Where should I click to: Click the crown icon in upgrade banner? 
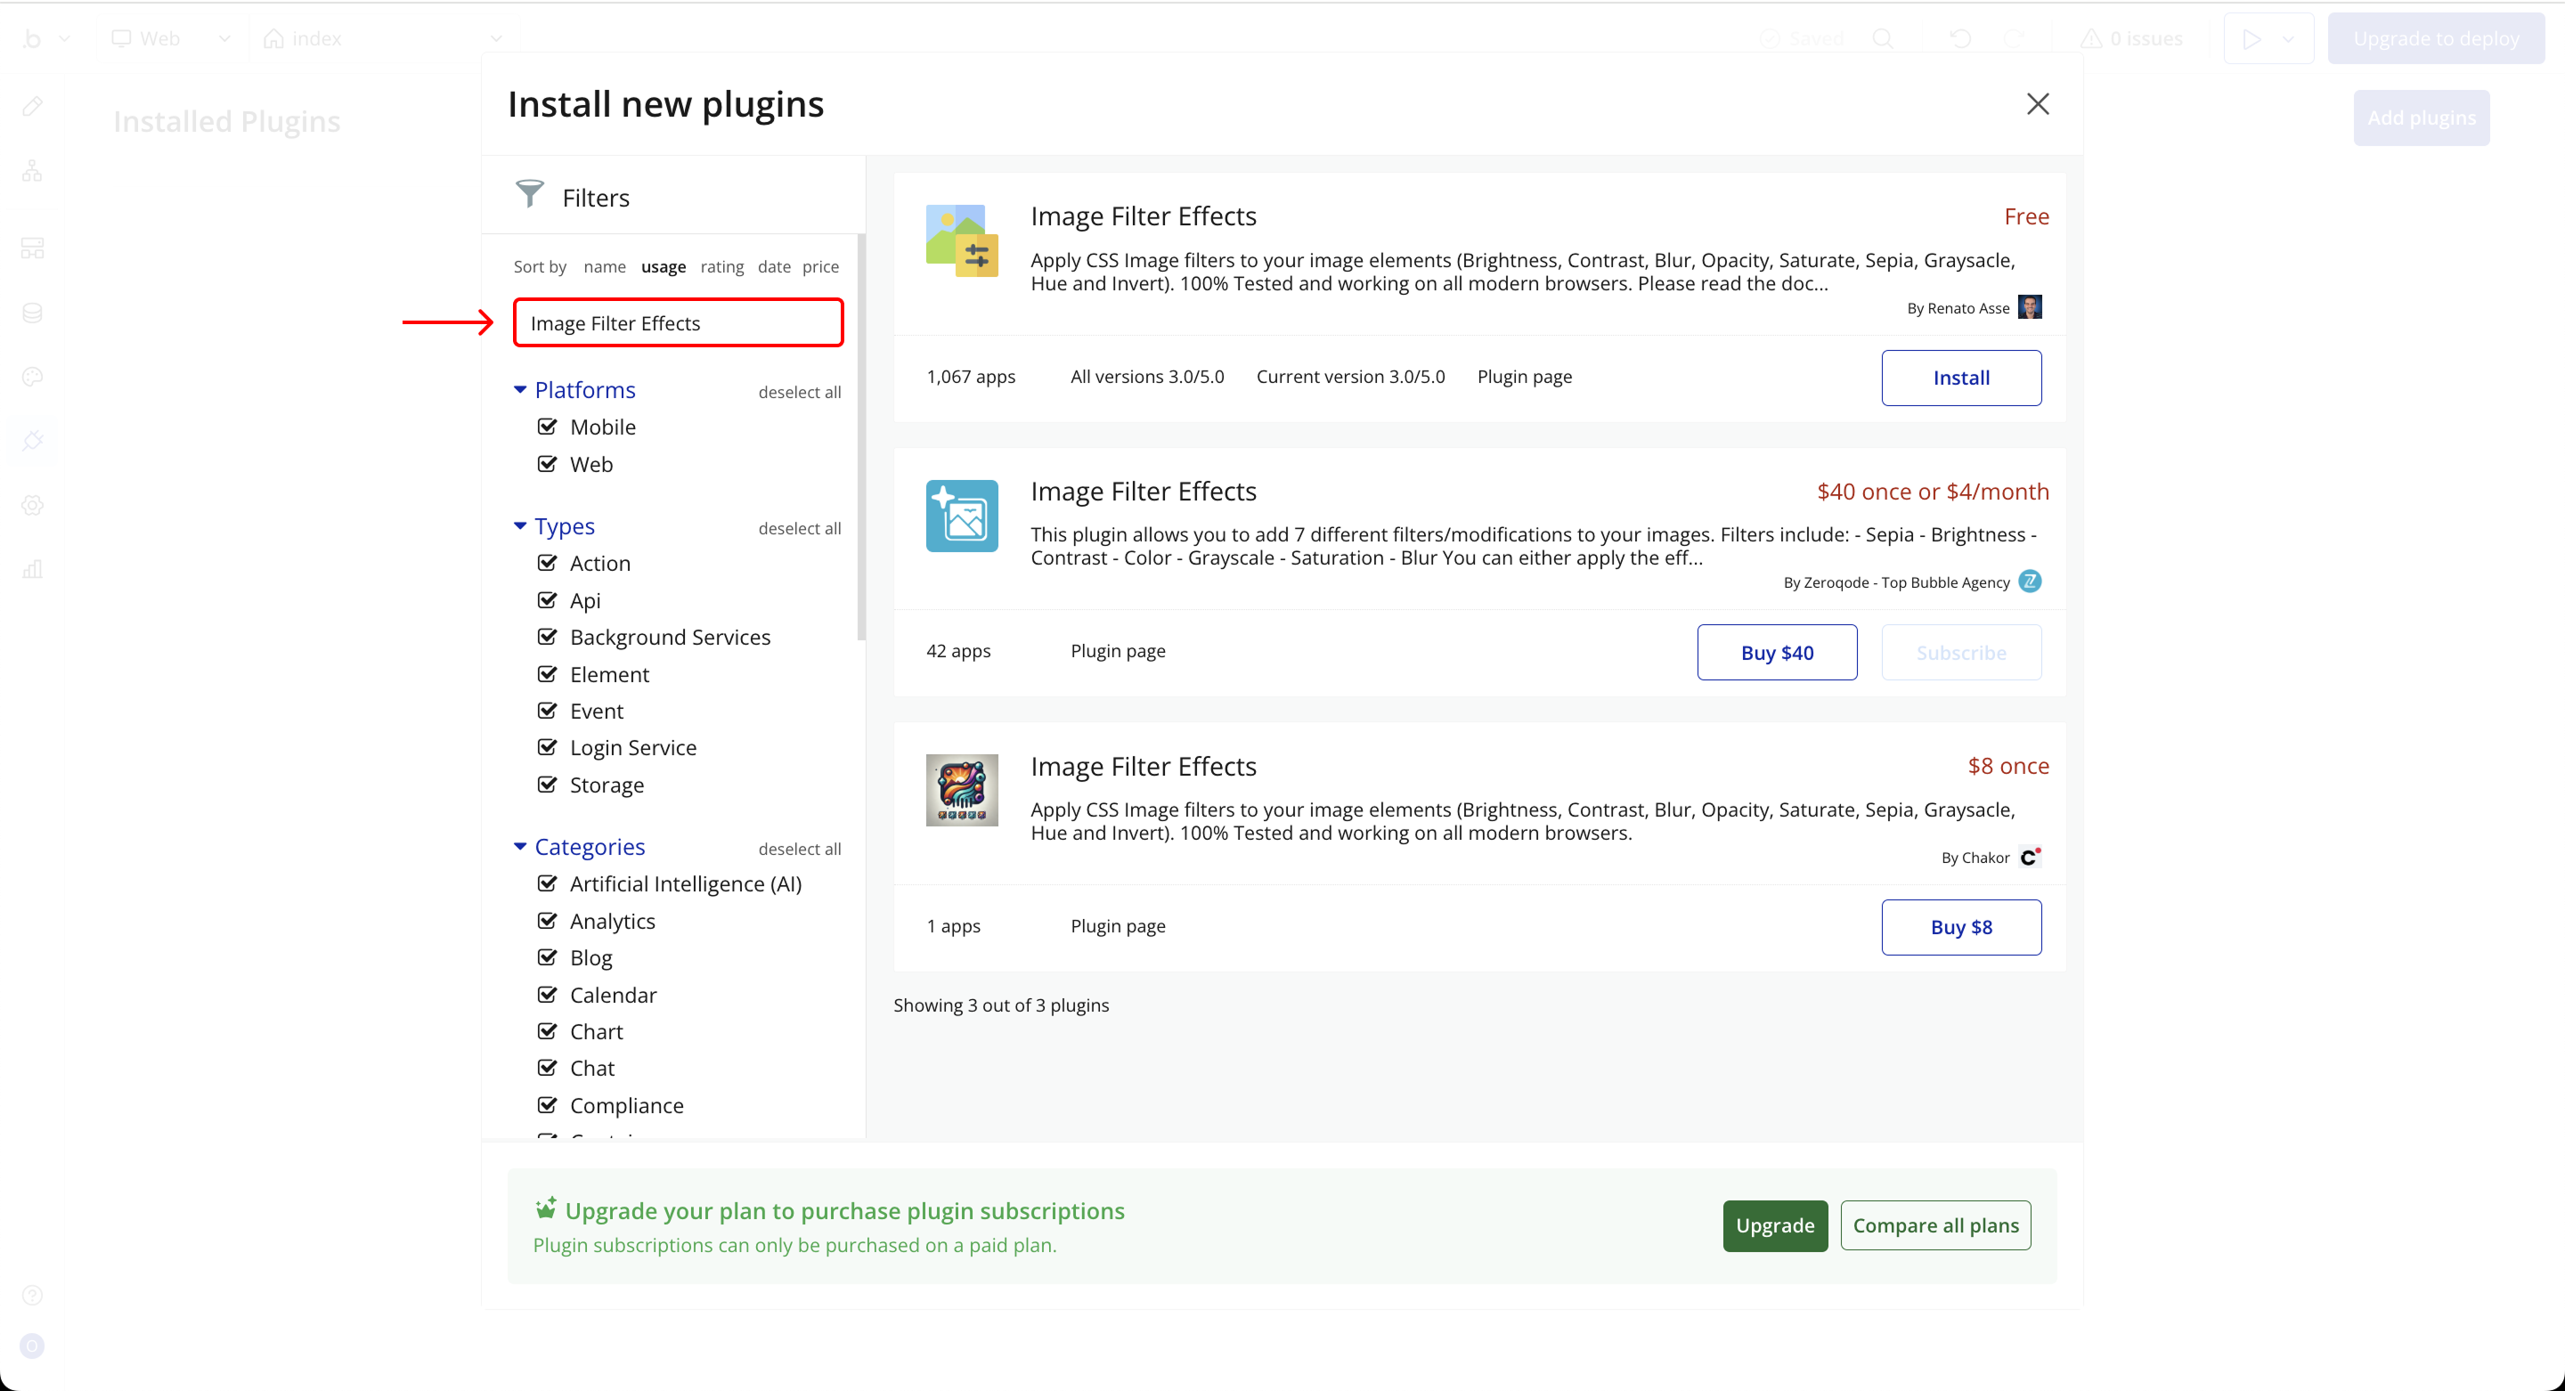pos(545,1208)
